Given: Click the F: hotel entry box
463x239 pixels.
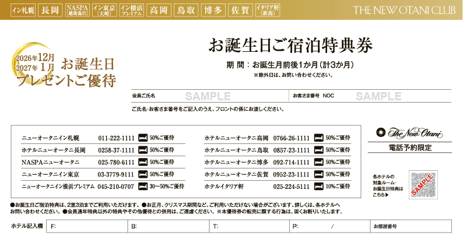Looking at the screenshot, I should coord(87,226).
